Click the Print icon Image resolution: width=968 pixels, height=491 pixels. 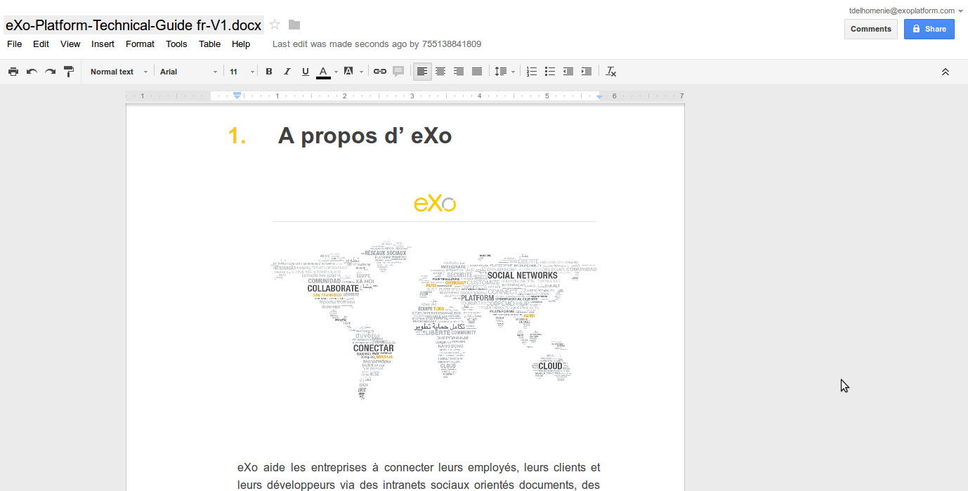point(13,72)
